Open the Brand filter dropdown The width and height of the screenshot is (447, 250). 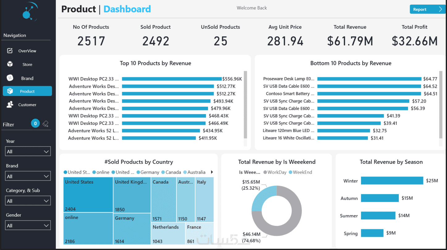[28, 176]
